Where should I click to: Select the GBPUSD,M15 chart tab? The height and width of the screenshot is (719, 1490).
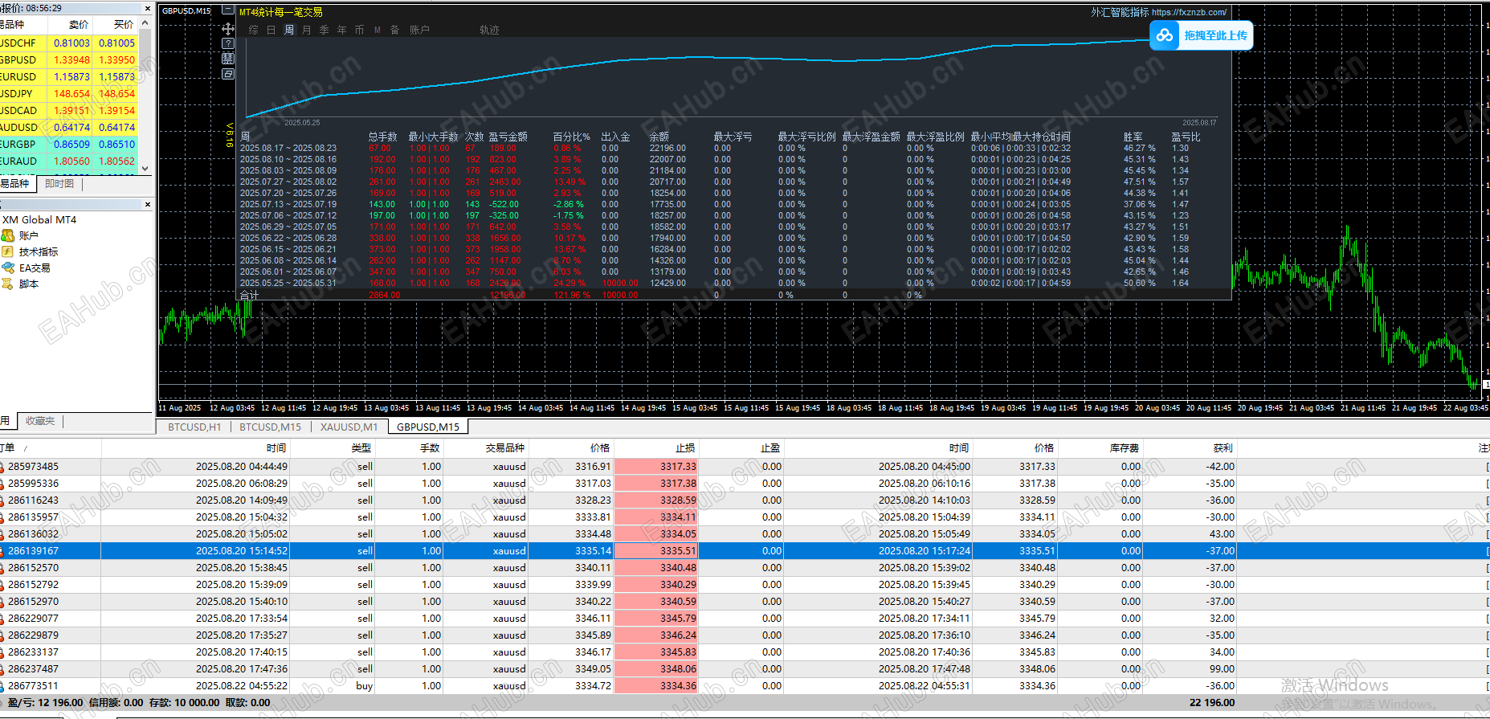[x=428, y=427]
